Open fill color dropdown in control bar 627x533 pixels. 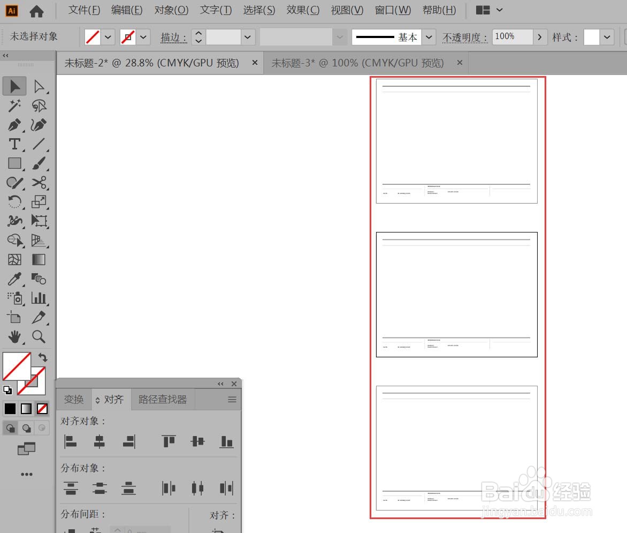[x=108, y=37]
